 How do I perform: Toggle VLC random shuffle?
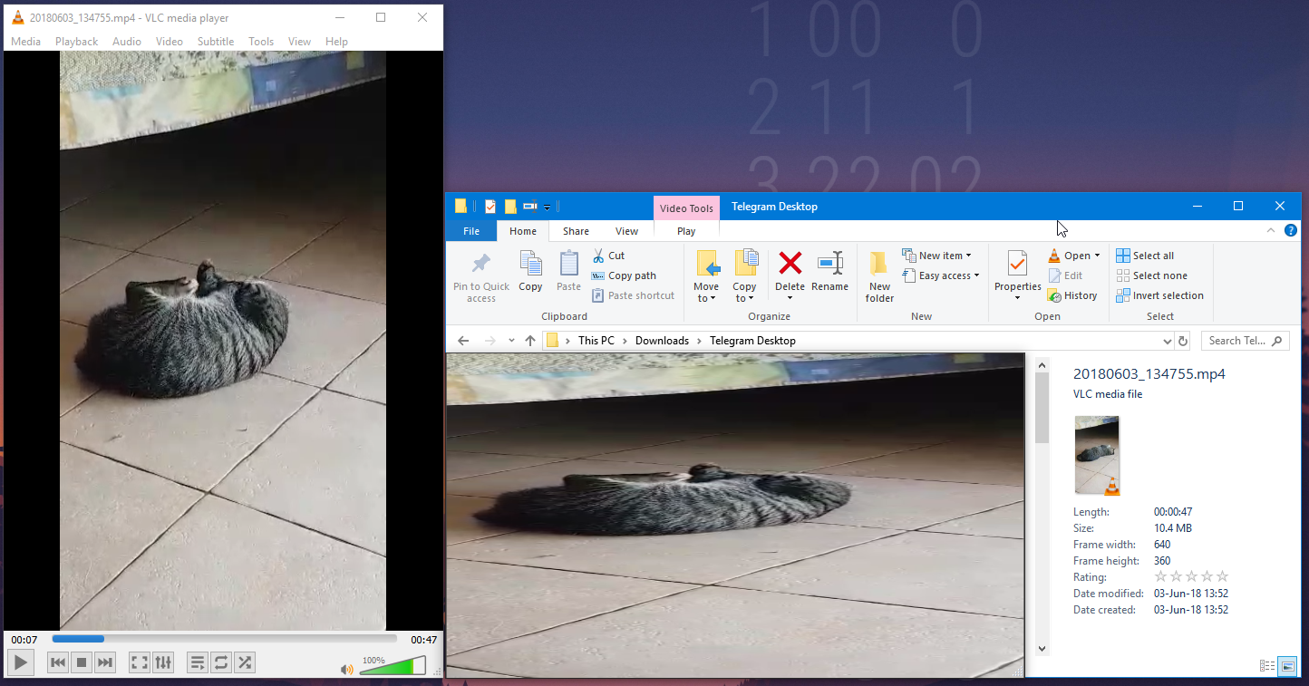point(245,662)
